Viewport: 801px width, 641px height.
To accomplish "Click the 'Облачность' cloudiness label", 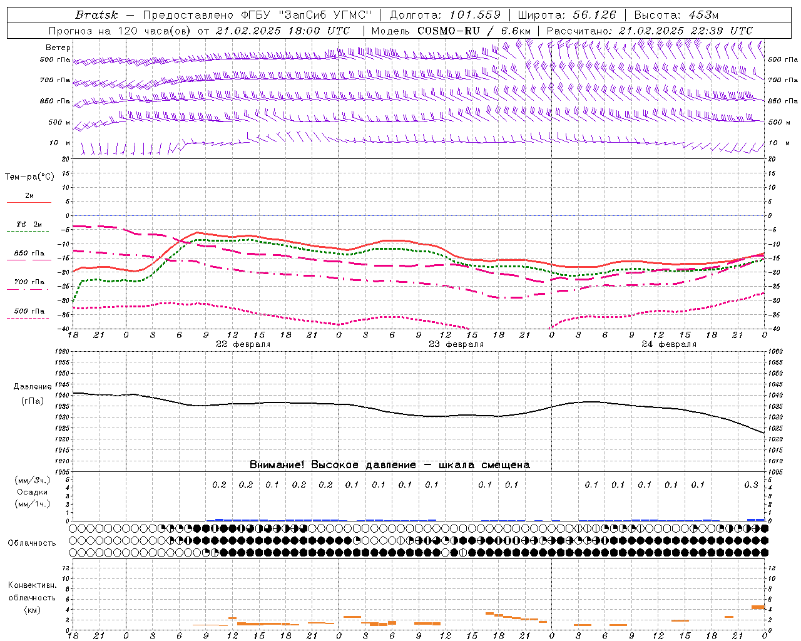I will (32, 543).
